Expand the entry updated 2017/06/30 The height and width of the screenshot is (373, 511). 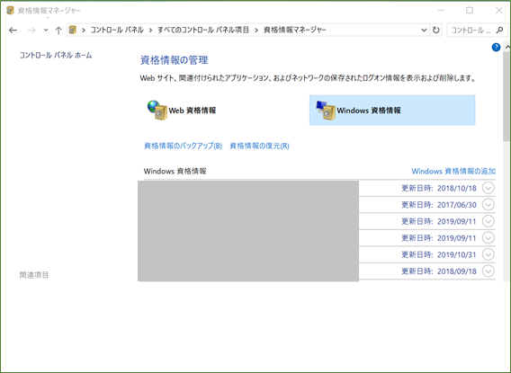[x=489, y=205]
